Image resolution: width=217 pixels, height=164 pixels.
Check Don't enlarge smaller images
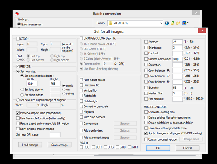coord(18,129)
